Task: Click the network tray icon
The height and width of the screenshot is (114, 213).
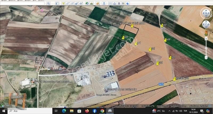Action: point(173,111)
